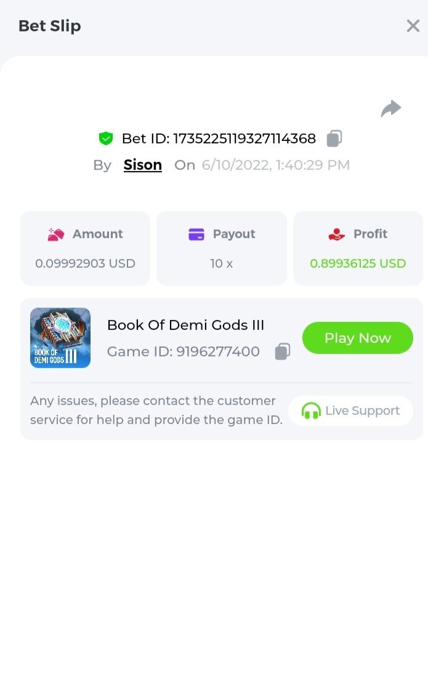
Task: Select the Bet ID number text
Action: pyautogui.click(x=244, y=139)
